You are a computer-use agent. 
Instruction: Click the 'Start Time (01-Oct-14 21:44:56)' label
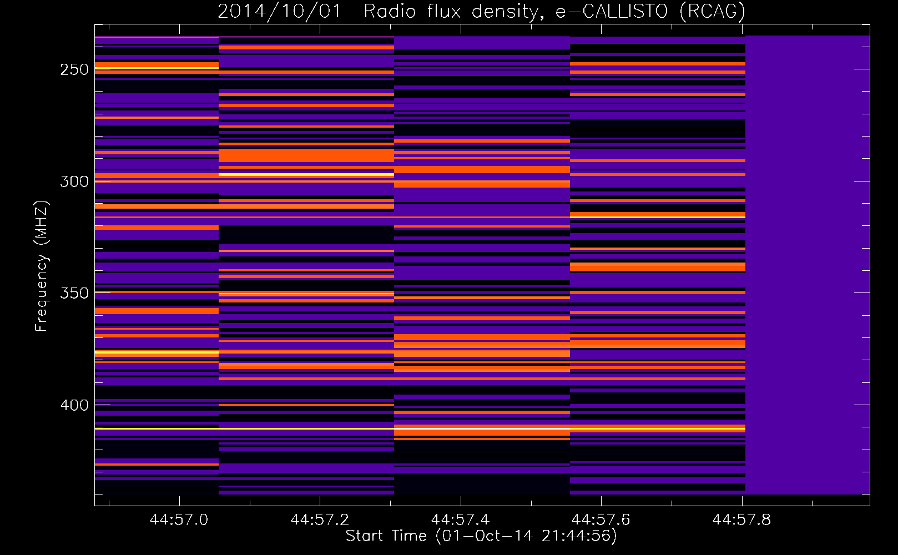pos(481,536)
